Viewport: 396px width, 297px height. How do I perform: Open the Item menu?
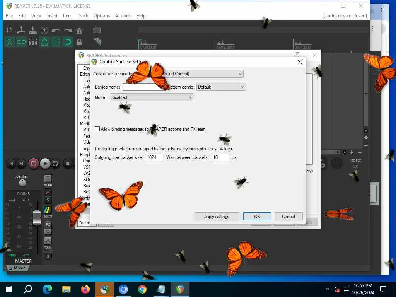tap(67, 15)
